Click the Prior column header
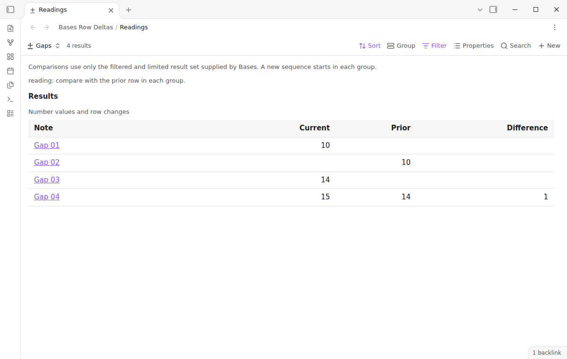 coord(401,128)
